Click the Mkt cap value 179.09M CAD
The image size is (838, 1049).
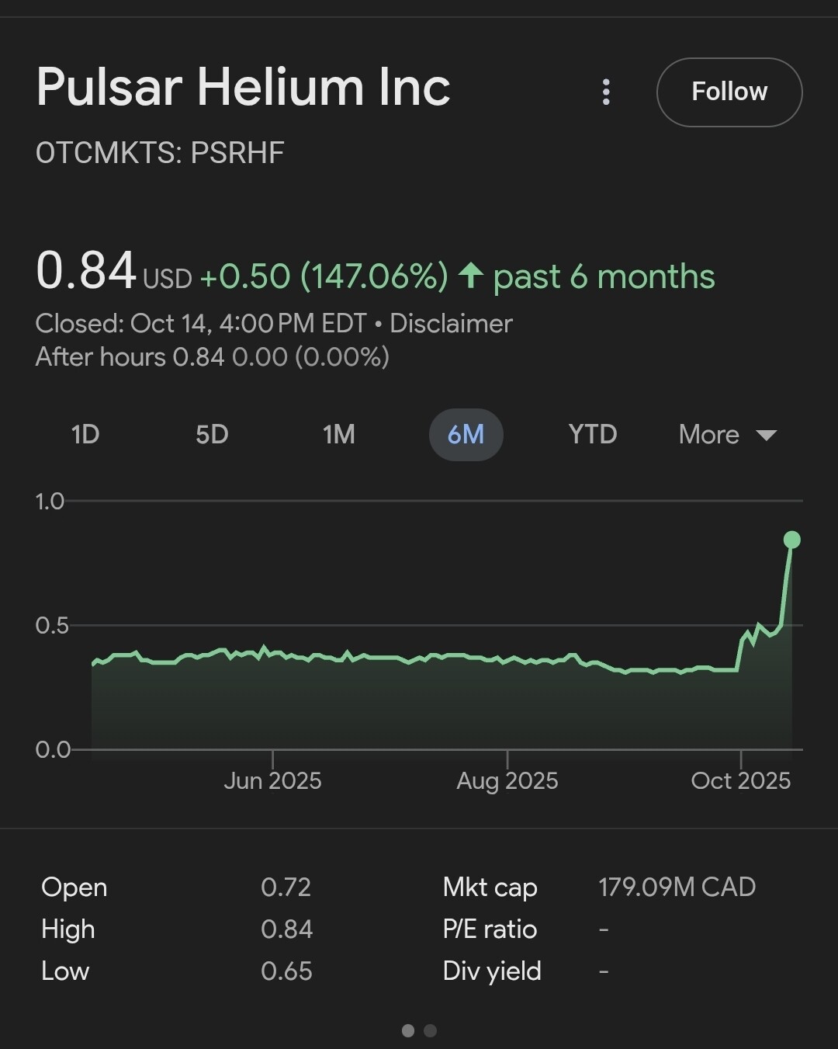[x=677, y=887]
